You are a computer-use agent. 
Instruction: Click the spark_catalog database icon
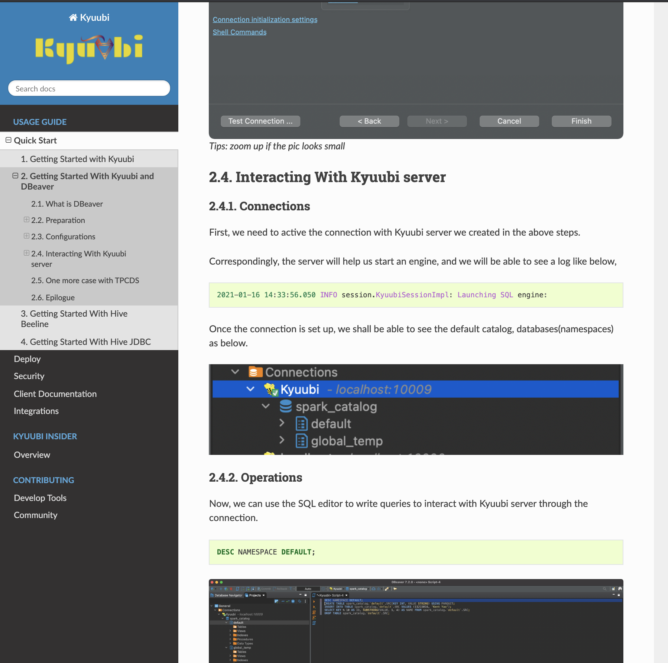pos(285,406)
